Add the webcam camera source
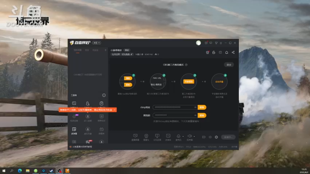 [x=146, y=137]
